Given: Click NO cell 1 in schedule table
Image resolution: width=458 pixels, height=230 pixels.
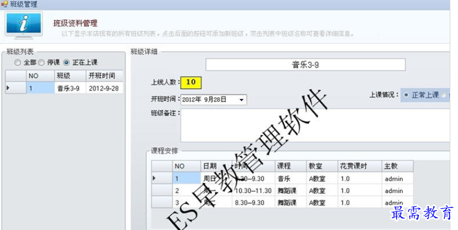Looking at the screenshot, I should pyautogui.click(x=186, y=178).
